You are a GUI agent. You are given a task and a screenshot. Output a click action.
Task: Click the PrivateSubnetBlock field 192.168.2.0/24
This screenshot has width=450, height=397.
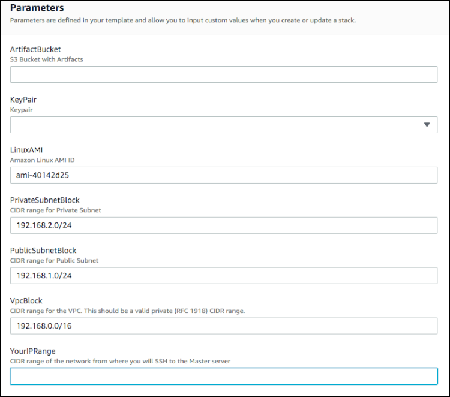[224, 225]
